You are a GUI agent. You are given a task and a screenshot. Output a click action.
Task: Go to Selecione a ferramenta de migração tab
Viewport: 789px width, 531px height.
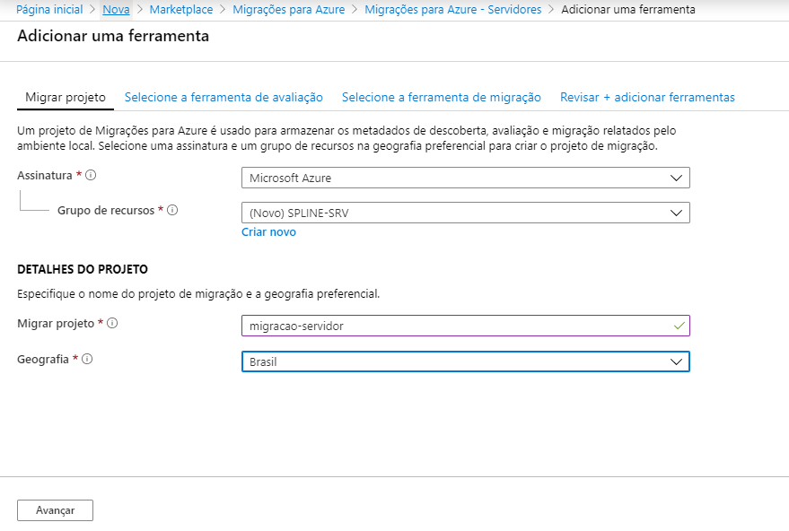441,97
